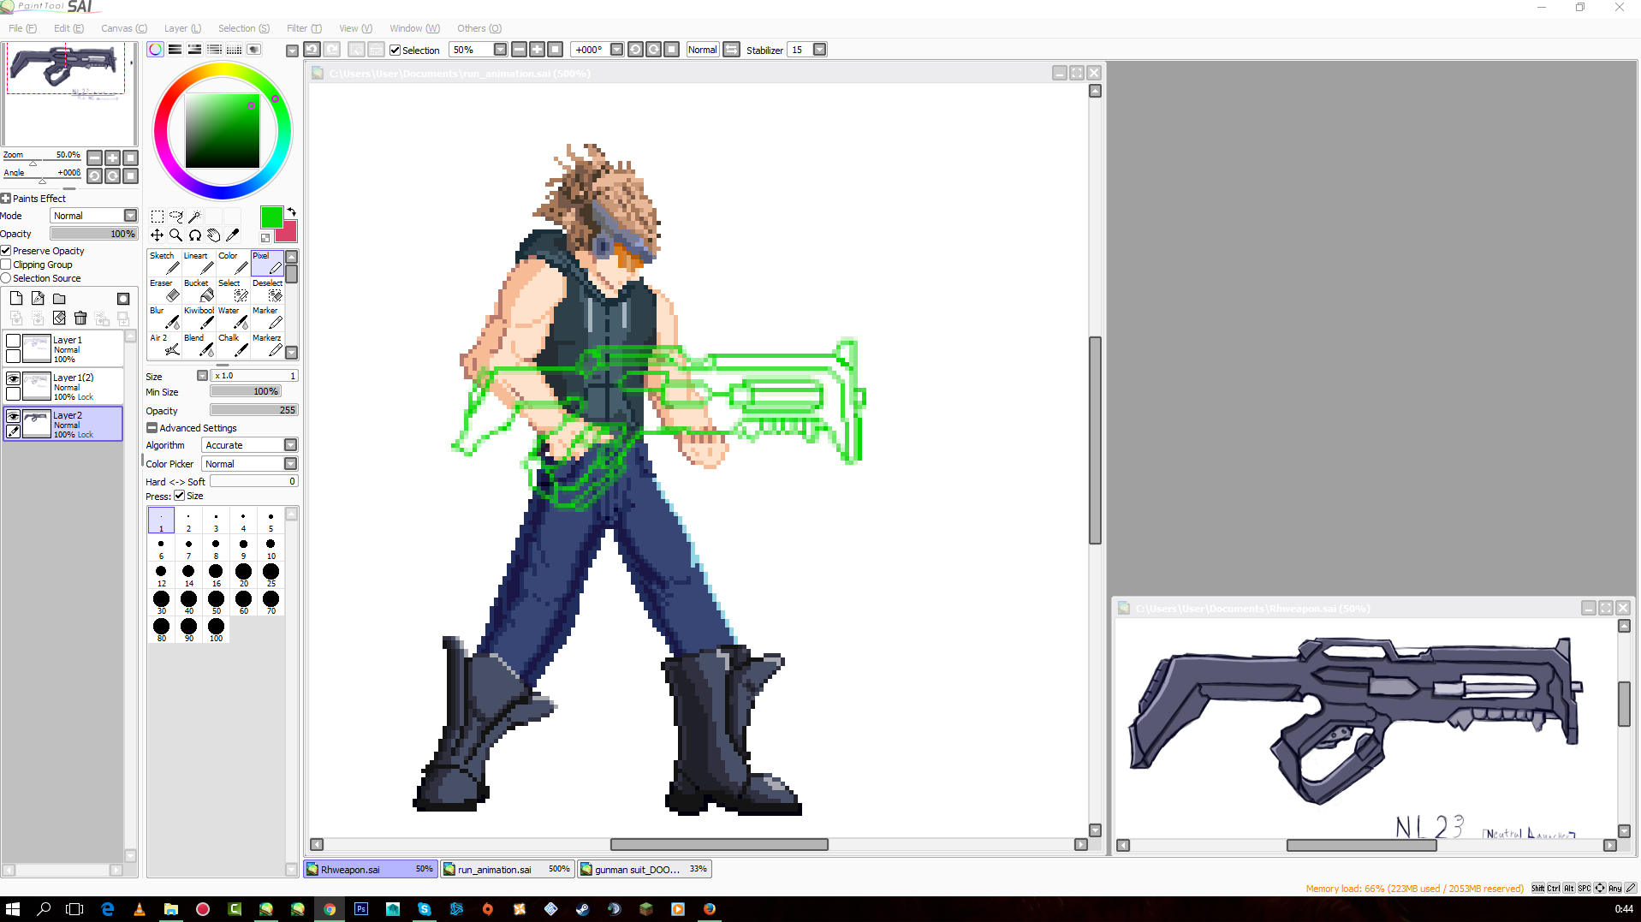Switch to run_animation.sai tab
The height and width of the screenshot is (922, 1641).
506,869
